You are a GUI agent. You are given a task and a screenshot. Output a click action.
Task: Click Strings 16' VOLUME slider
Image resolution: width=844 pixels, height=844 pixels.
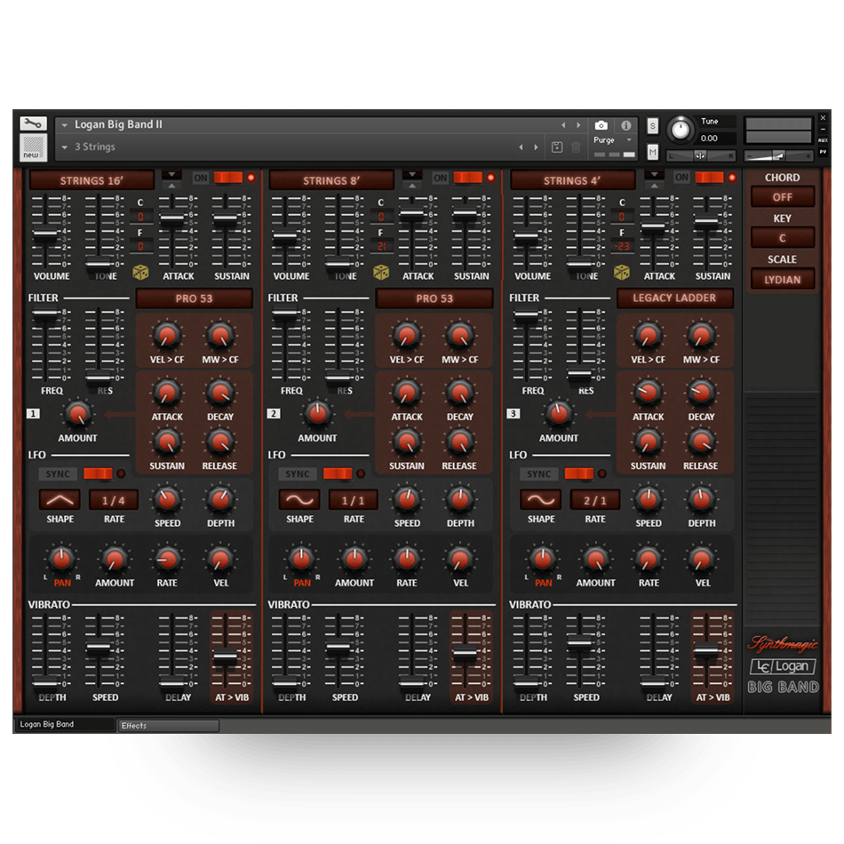click(45, 235)
